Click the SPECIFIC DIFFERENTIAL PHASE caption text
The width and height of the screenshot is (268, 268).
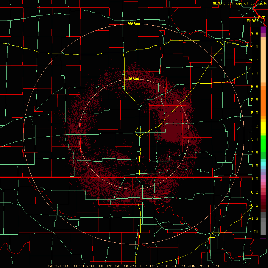pos(85,266)
